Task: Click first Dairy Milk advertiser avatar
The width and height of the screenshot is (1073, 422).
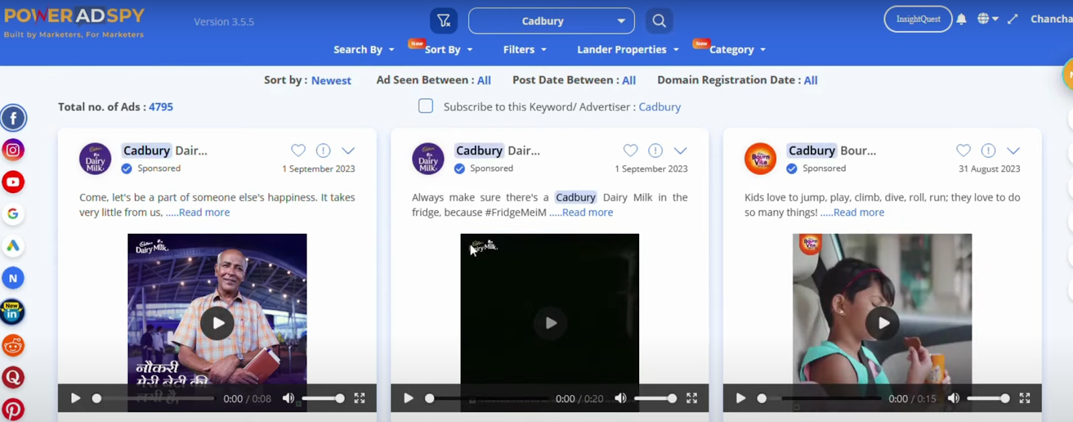Action: 95,159
